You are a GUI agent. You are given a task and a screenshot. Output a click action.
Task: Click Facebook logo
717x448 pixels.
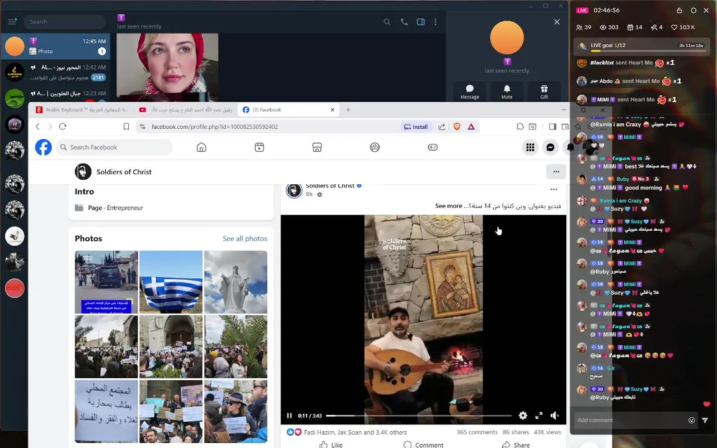44,147
